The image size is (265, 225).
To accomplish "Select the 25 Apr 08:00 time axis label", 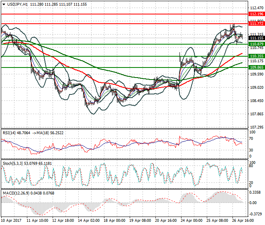I will click(x=217, y=221).
